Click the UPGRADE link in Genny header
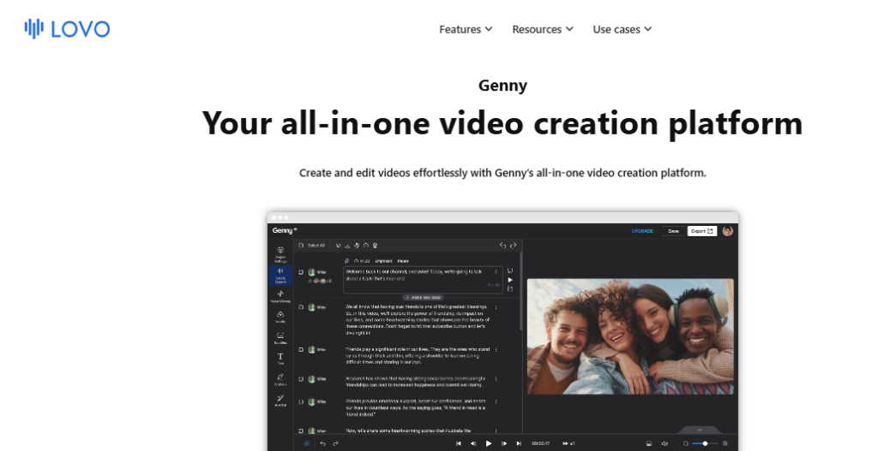Viewport: 878px width, 451px height. pos(642,231)
